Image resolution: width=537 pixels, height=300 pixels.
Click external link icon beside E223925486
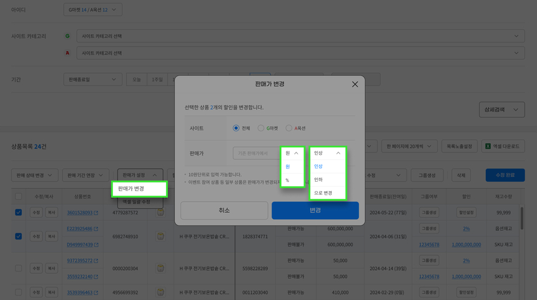click(96, 228)
